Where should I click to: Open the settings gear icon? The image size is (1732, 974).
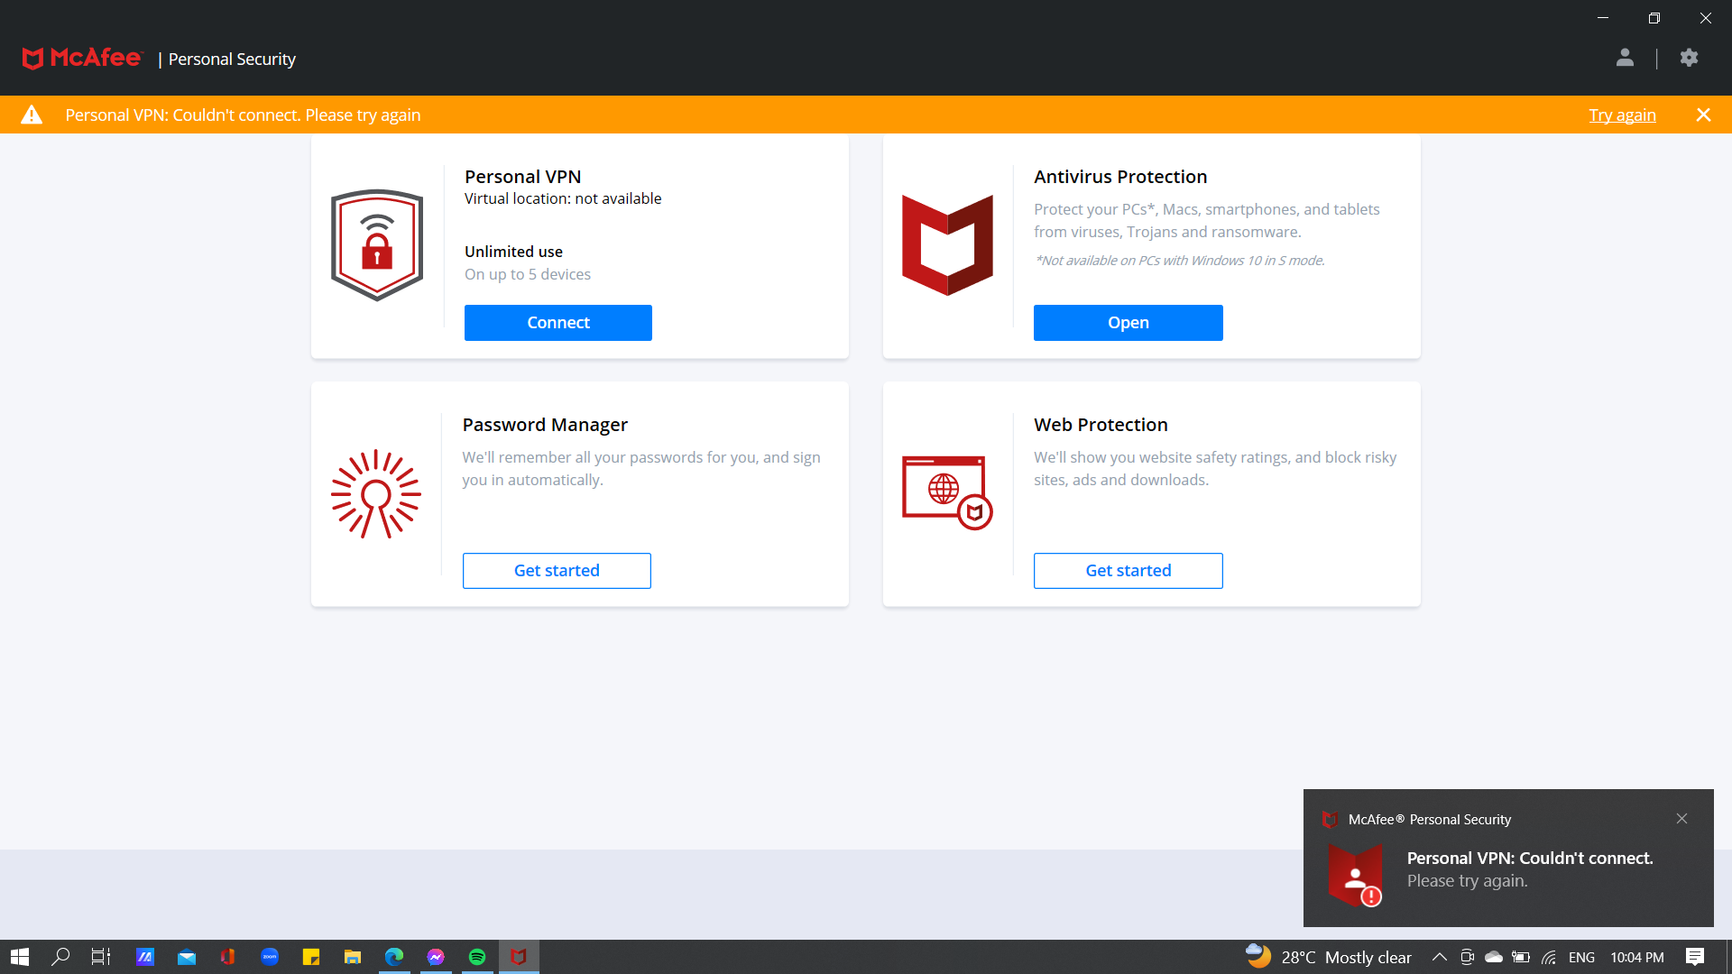[x=1689, y=59]
